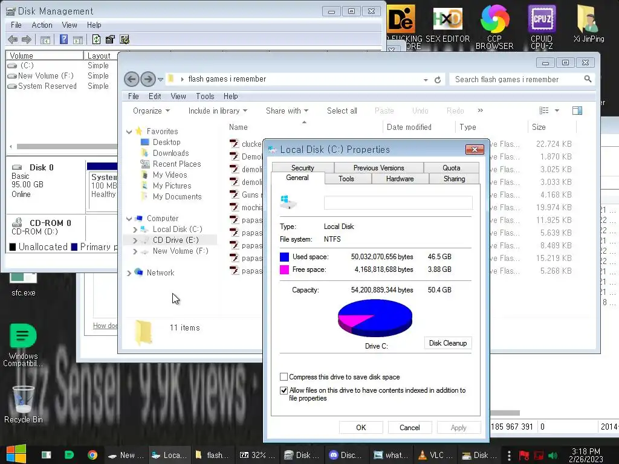This screenshot has height=464, width=619.
Task: Select the Desktop favorite in Explorer sidebar
Action: (167, 142)
